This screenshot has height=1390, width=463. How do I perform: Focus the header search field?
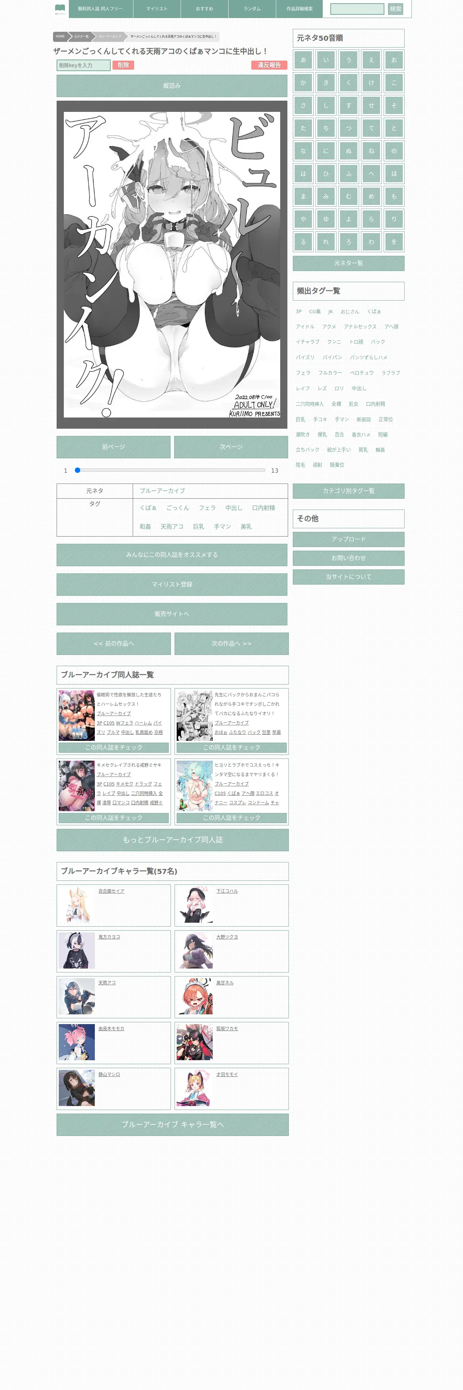click(x=357, y=9)
